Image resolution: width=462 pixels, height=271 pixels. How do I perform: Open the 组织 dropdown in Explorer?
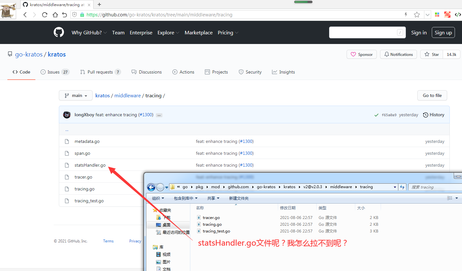click(158, 198)
